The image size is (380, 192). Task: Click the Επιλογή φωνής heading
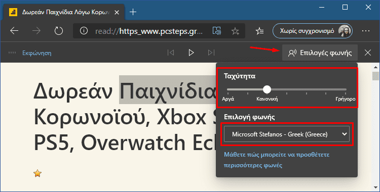click(x=249, y=117)
